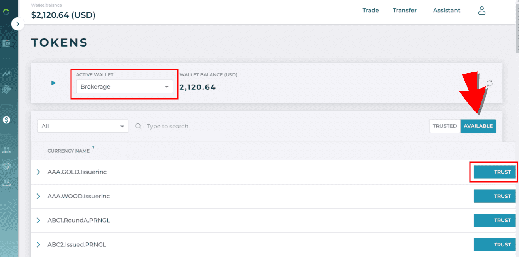Expand the AAA.WOOD.Issuerinc row
The image size is (519, 257).
point(38,196)
